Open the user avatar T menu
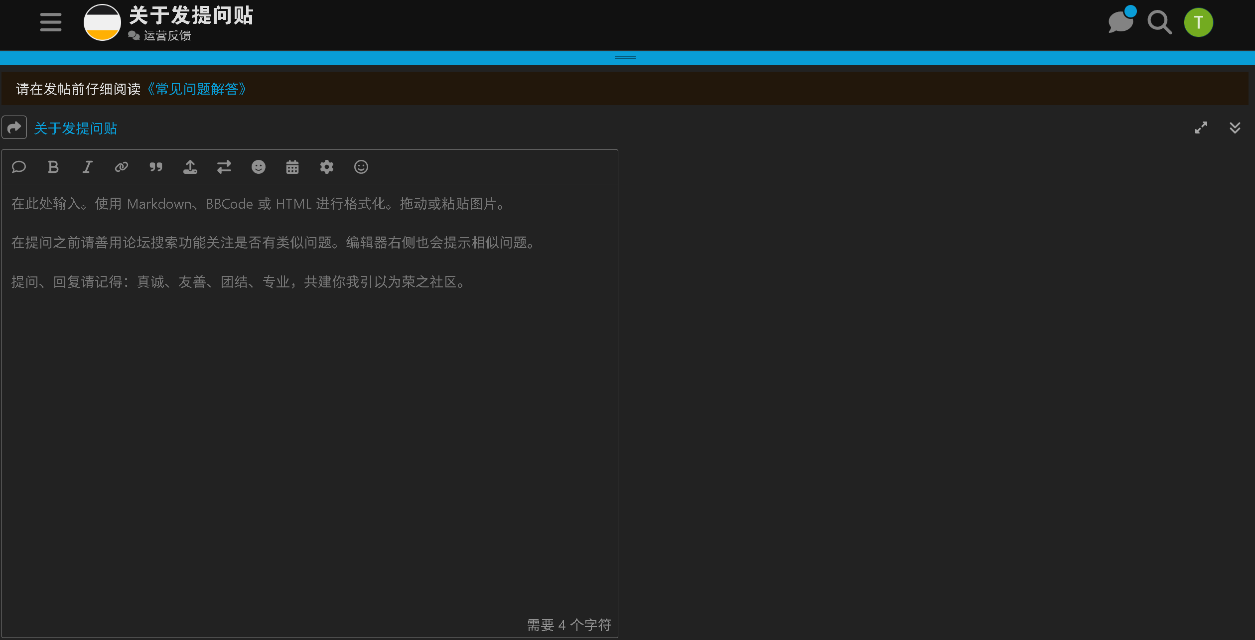Viewport: 1255px width, 640px height. pos(1198,22)
